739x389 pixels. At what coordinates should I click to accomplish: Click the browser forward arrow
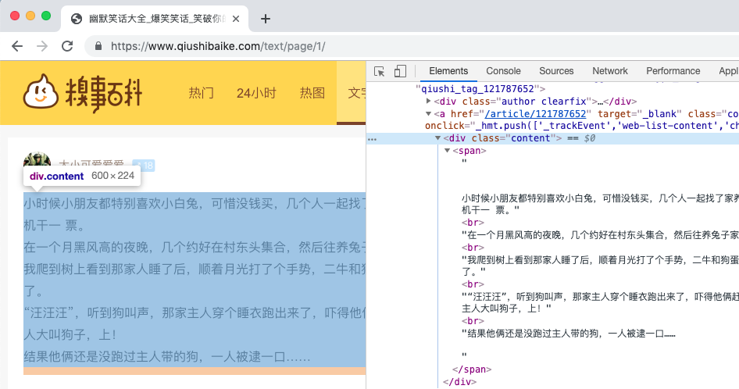tap(42, 46)
